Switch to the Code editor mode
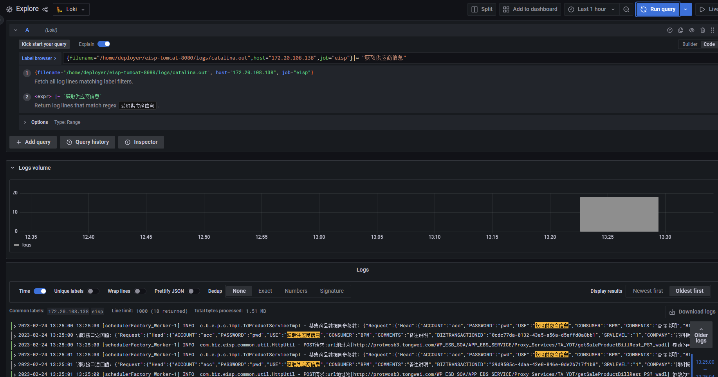This screenshot has width=718, height=377. coord(709,44)
